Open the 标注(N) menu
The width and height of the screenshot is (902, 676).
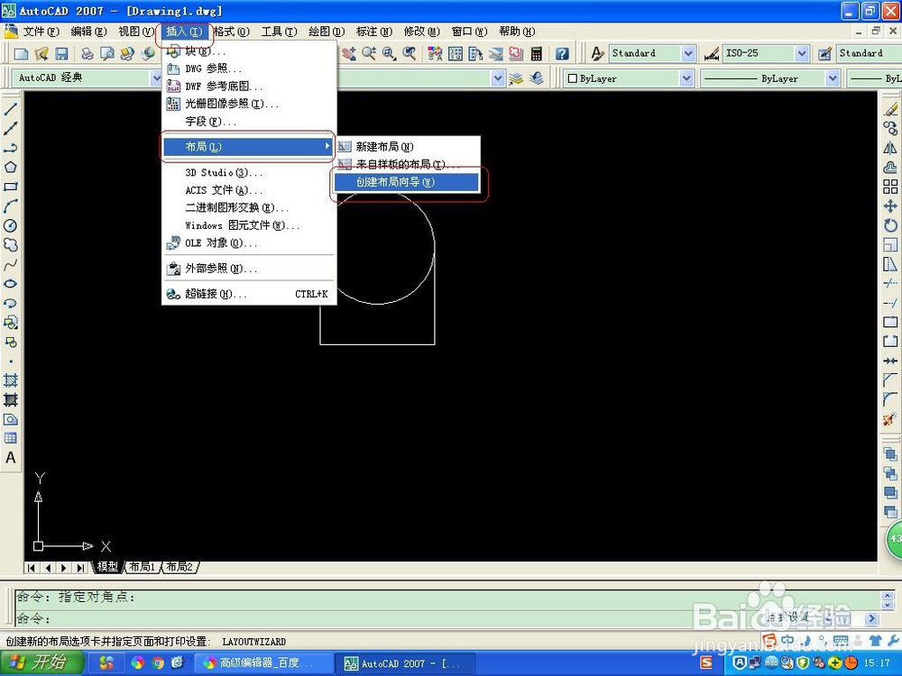[374, 32]
